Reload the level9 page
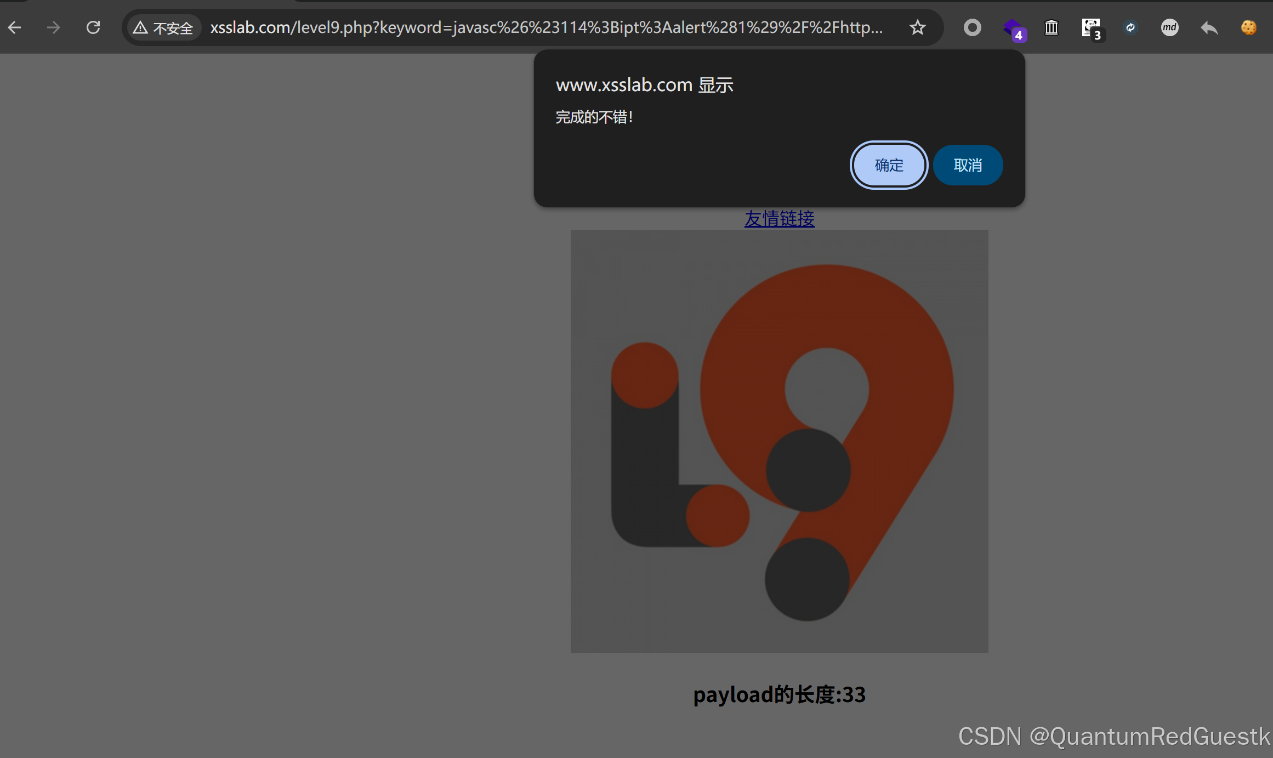This screenshot has width=1273, height=758. click(93, 27)
